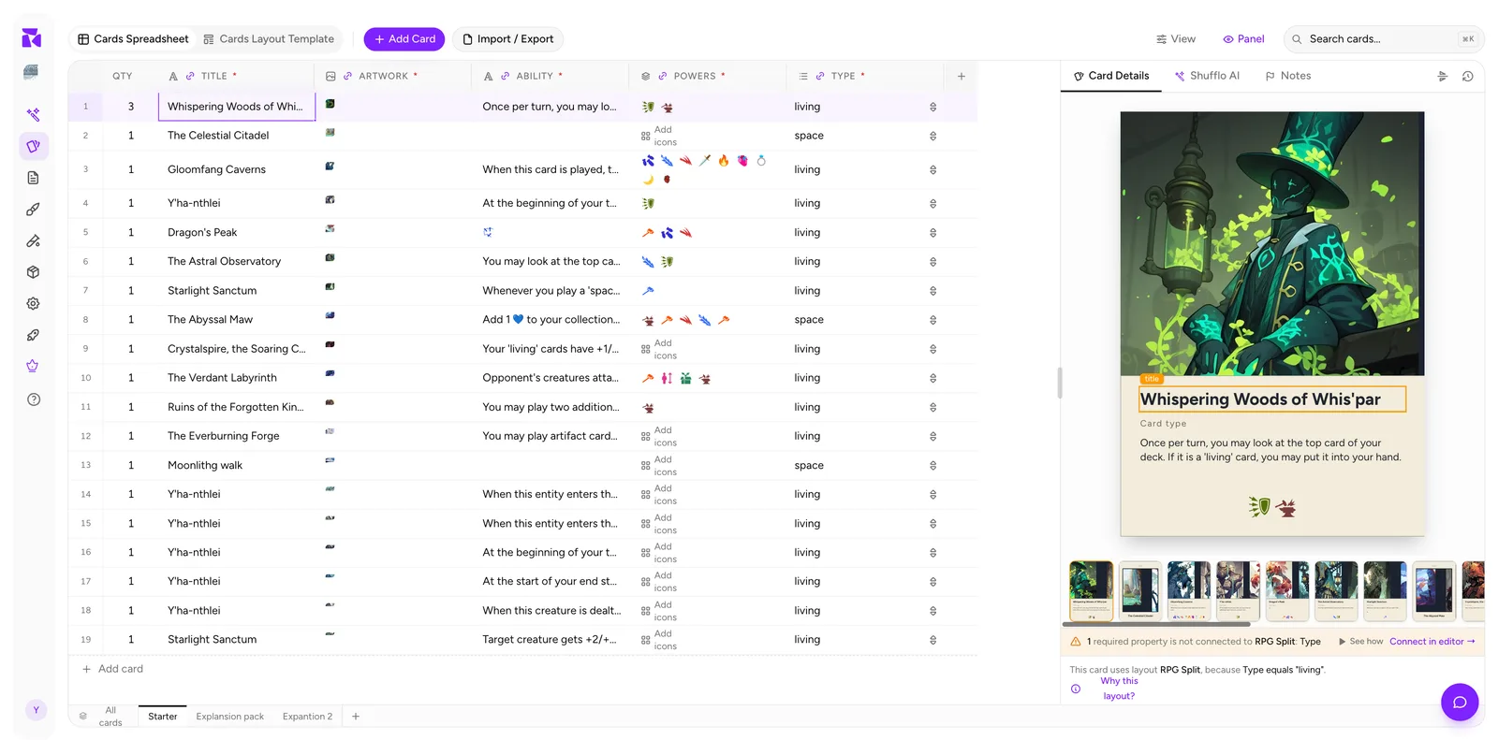Switch to Cards Layout Template tab
This screenshot has width=1498, height=740.
[x=269, y=39]
